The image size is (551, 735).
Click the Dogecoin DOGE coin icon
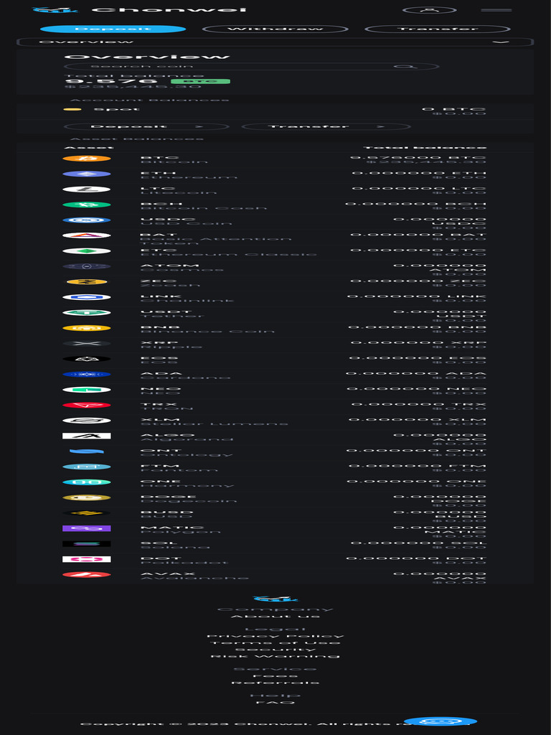[x=87, y=498]
